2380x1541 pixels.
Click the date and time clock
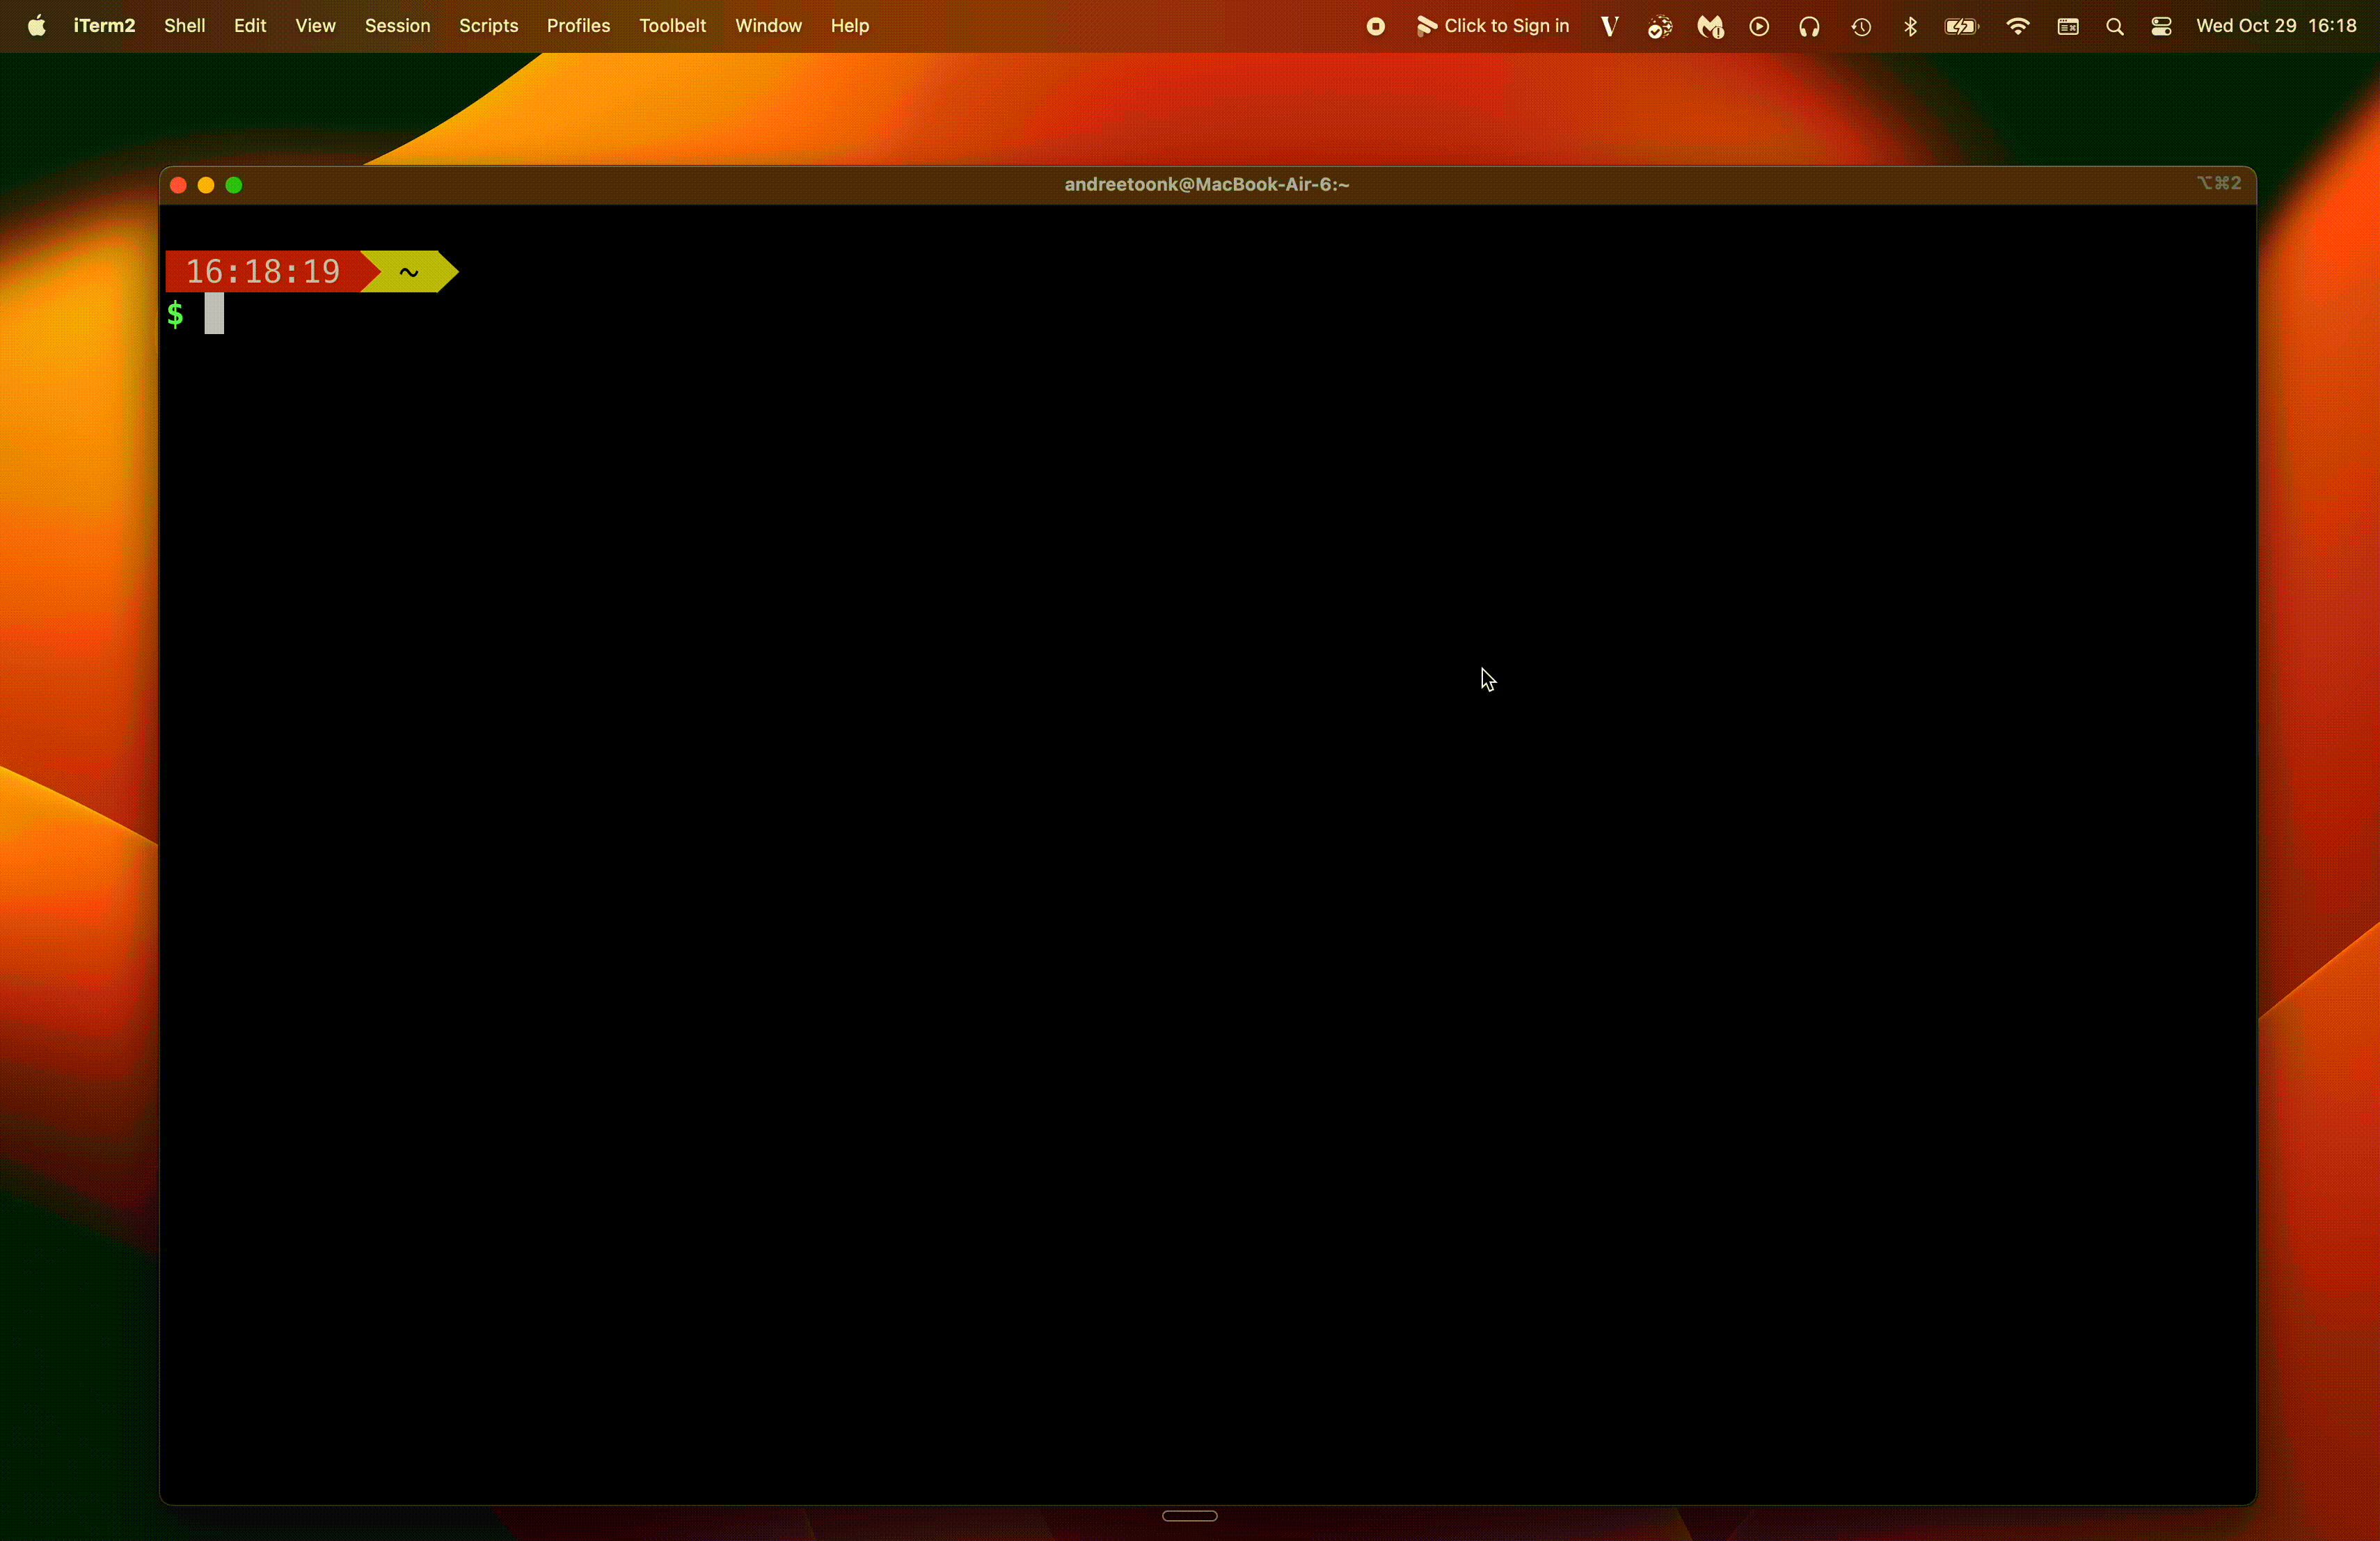[x=2276, y=26]
